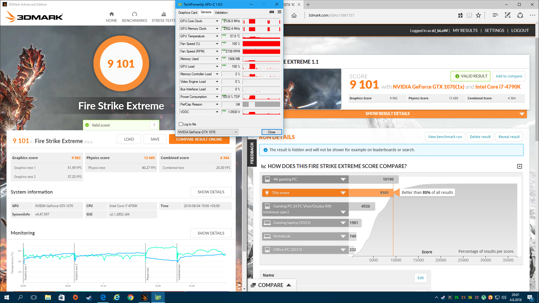Close the GTX 10 browser tab
Image resolution: width=539 pixels, height=303 pixels.
[x=299, y=4]
